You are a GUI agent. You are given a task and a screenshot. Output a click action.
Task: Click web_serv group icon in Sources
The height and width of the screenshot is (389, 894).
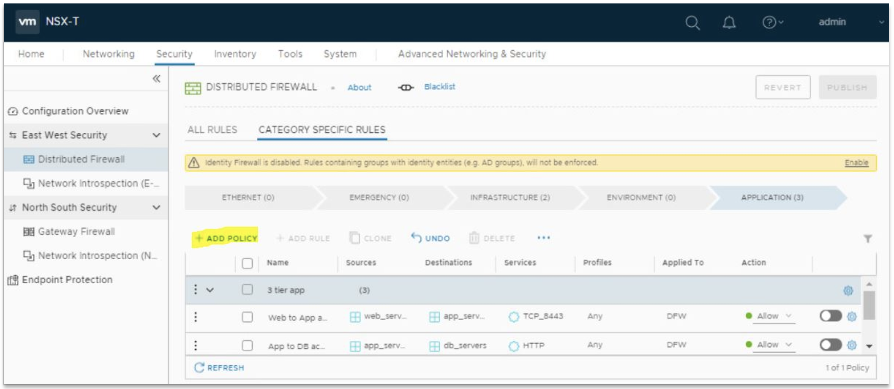[355, 317]
